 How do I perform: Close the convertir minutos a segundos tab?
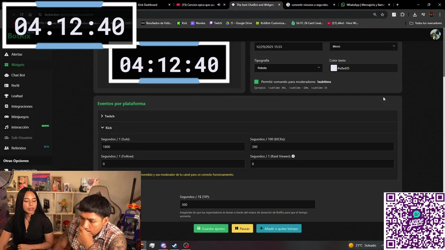pyautogui.click(x=334, y=5)
